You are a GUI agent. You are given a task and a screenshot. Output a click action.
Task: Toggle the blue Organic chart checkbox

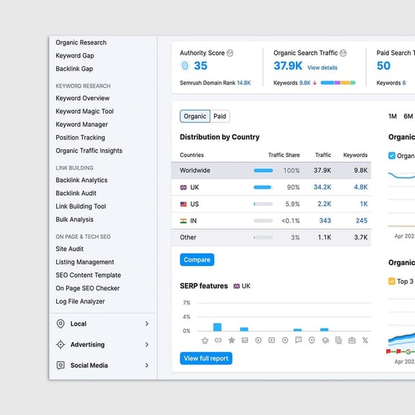point(392,156)
